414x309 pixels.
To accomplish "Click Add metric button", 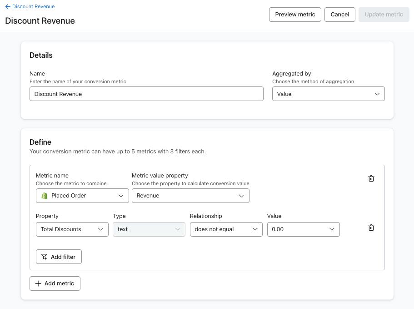I will (x=55, y=284).
